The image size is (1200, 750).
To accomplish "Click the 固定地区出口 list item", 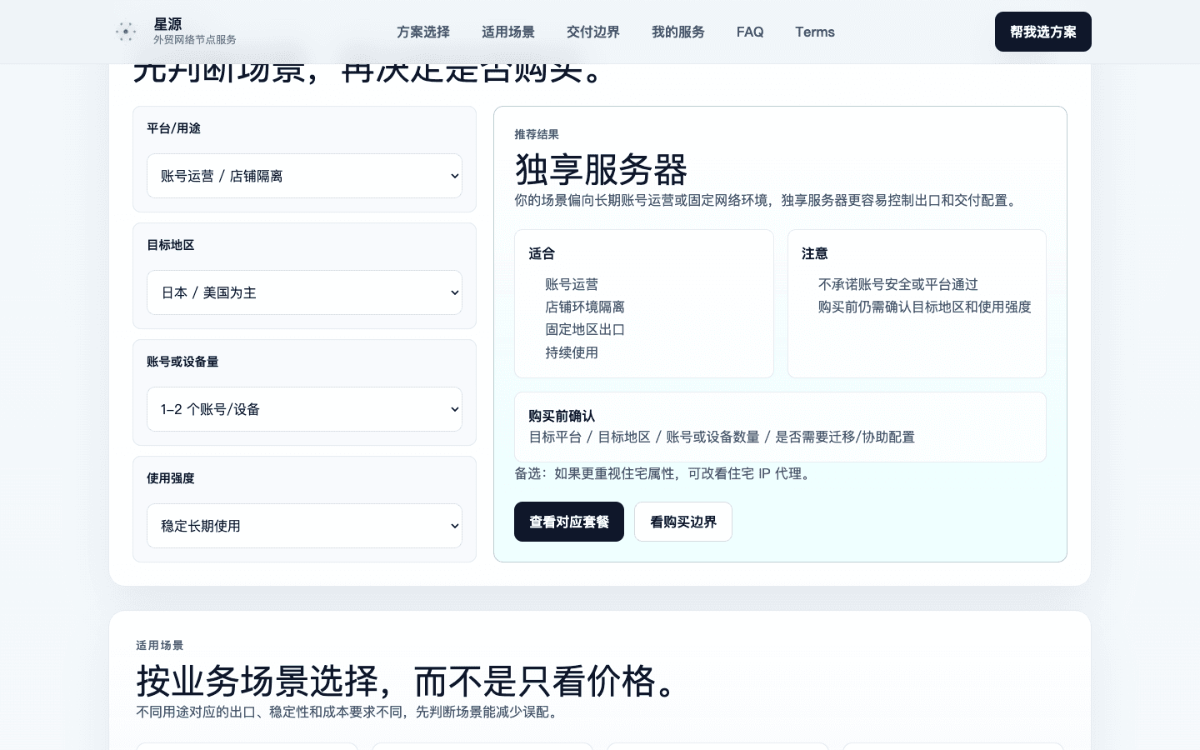I will click(585, 329).
